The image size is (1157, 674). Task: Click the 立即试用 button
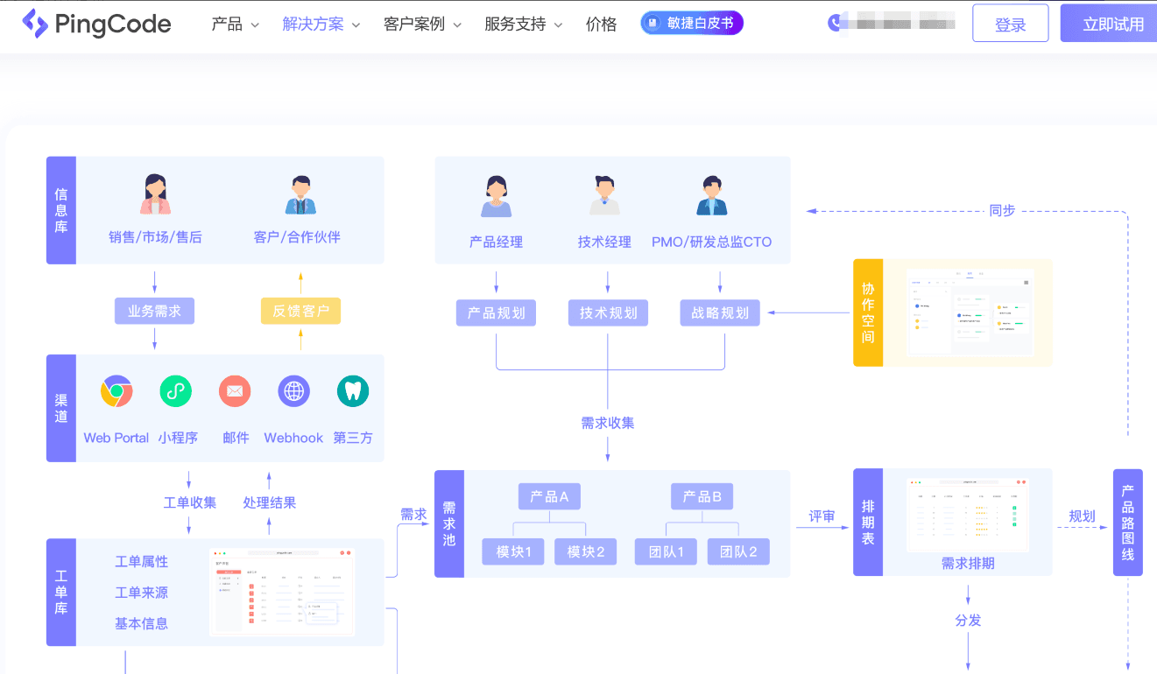click(1111, 24)
